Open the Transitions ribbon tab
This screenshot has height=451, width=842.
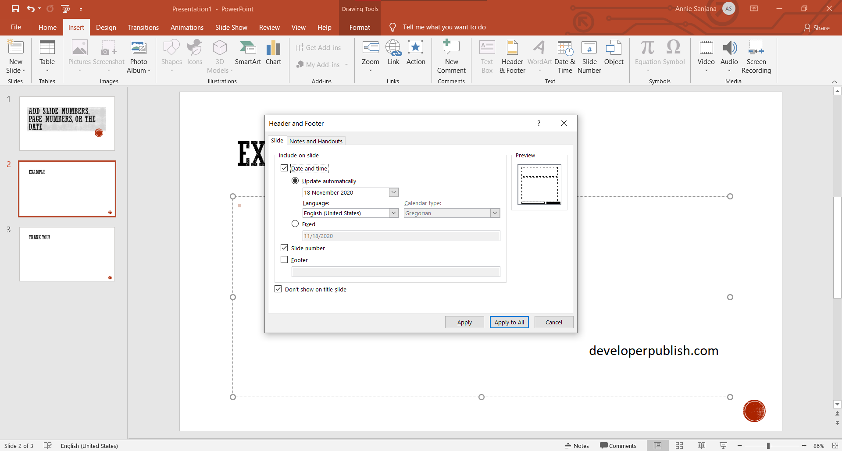143,27
